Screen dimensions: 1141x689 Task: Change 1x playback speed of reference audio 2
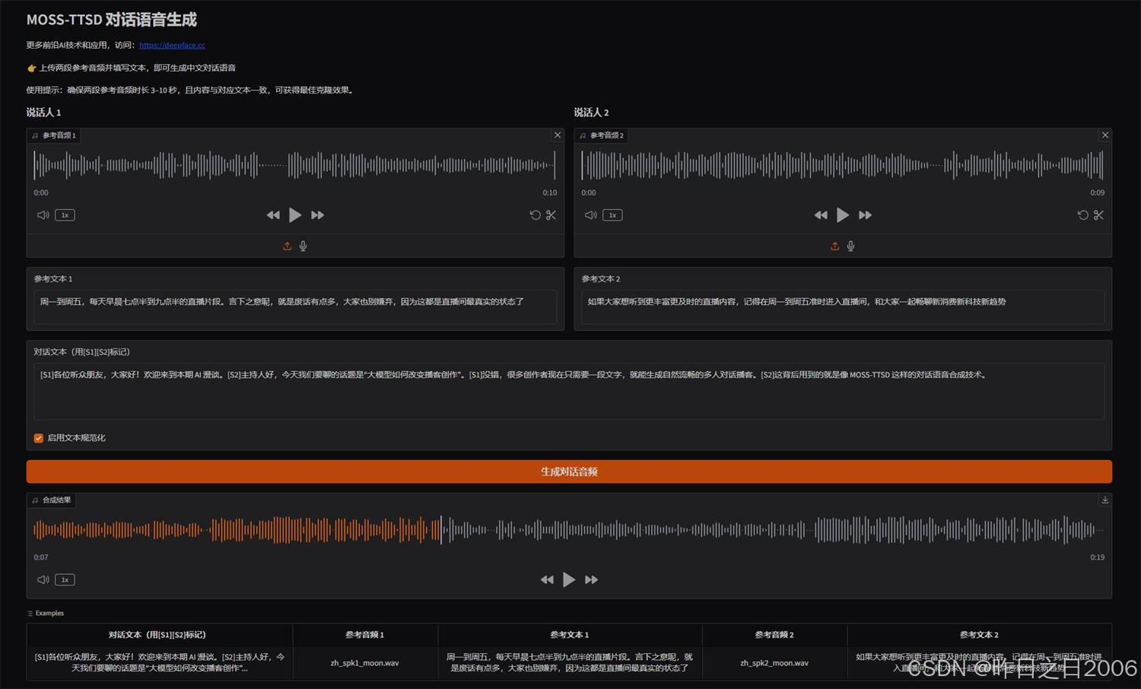pos(613,215)
